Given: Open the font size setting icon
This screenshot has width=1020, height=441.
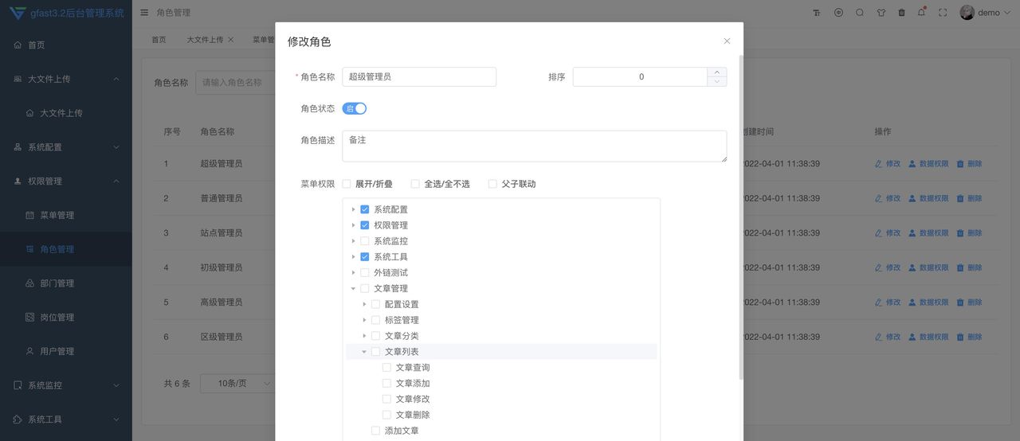Looking at the screenshot, I should pyautogui.click(x=817, y=13).
